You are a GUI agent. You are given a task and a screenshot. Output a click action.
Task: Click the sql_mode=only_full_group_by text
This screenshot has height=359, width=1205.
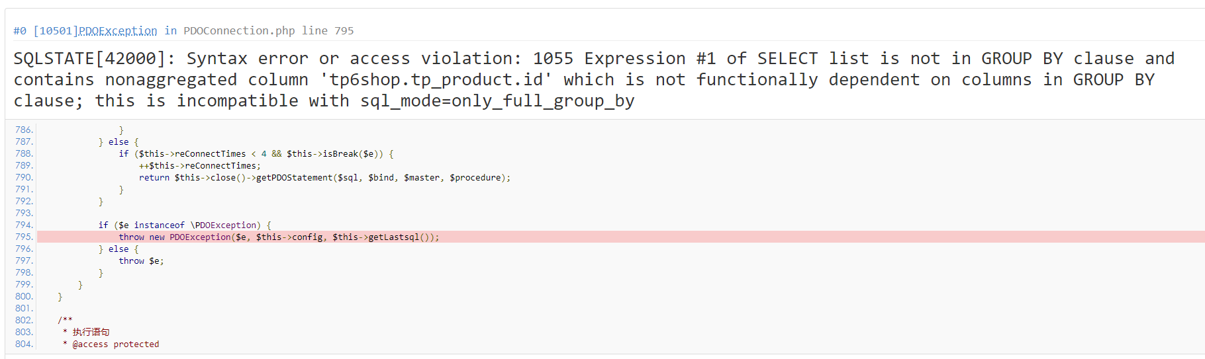[497, 101]
